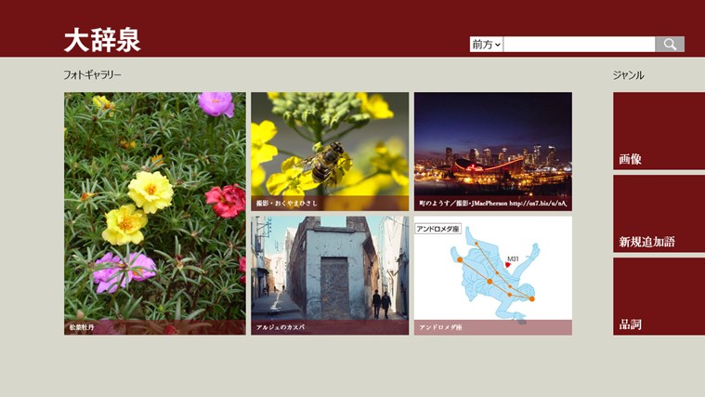Open the 前方 search mode dropdown
Image resolution: width=705 pixels, height=397 pixels.
486,44
